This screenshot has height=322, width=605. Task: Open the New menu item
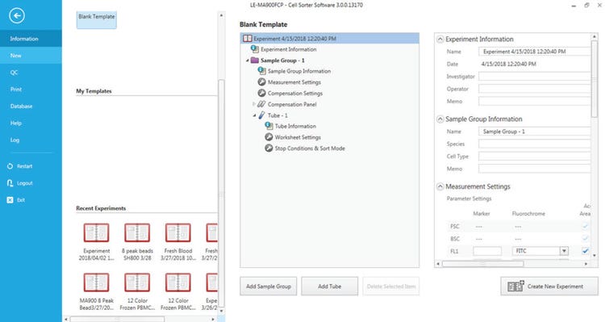click(x=31, y=56)
